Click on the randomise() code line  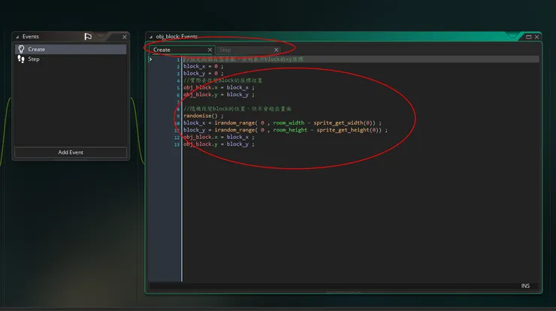204,116
